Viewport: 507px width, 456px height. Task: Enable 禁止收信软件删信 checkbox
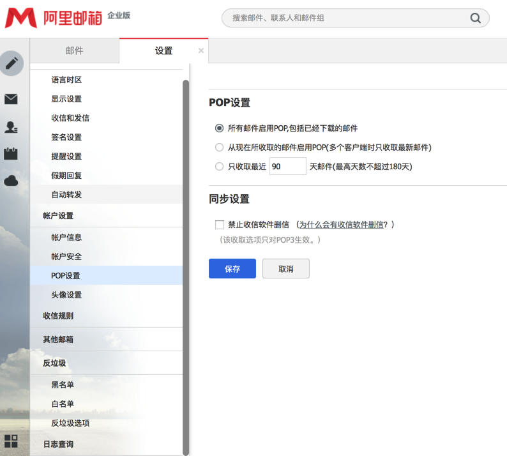click(x=220, y=224)
